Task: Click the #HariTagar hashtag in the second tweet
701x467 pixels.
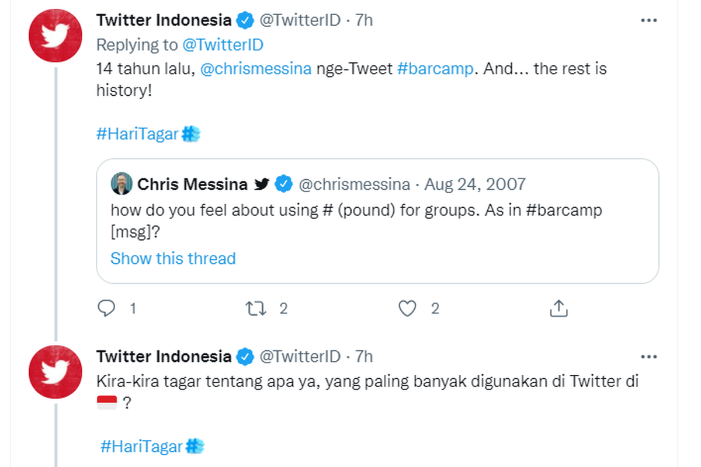Action: point(142,447)
